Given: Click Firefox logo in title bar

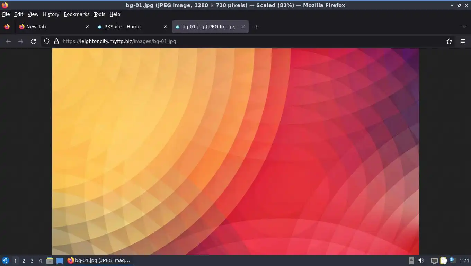Looking at the screenshot, I should pos(5,5).
